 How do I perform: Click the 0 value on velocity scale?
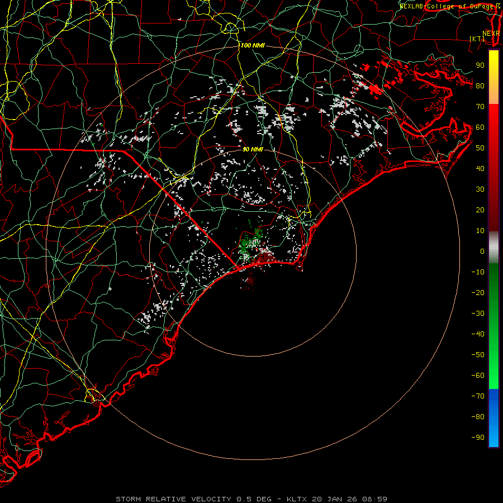click(482, 251)
